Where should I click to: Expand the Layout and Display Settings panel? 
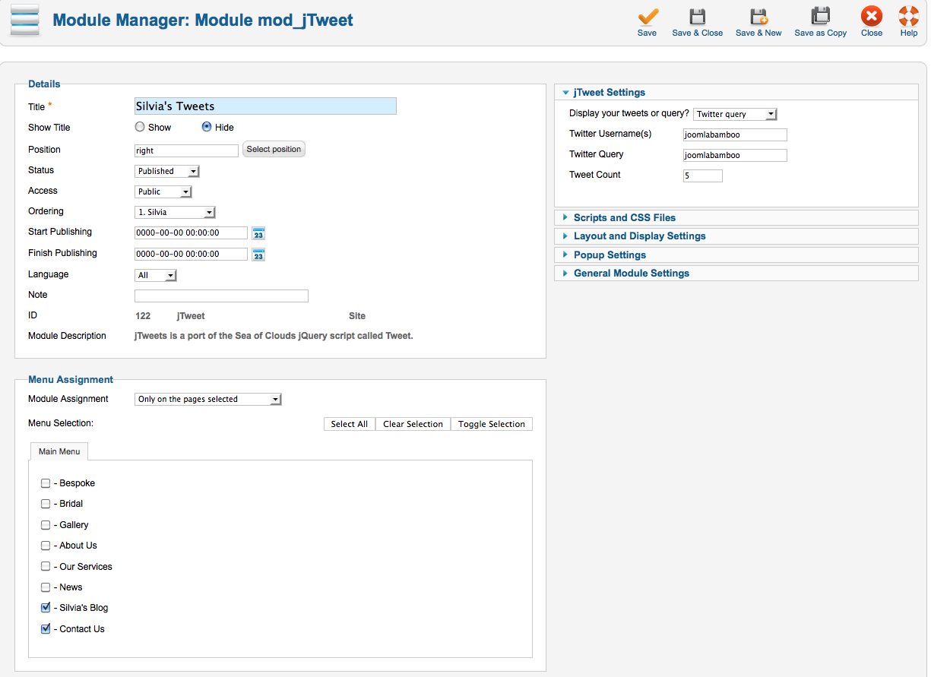click(736, 236)
